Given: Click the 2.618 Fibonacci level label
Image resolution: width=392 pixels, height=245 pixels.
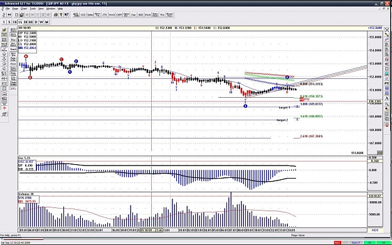Looking at the screenshot, I should (x=311, y=137).
